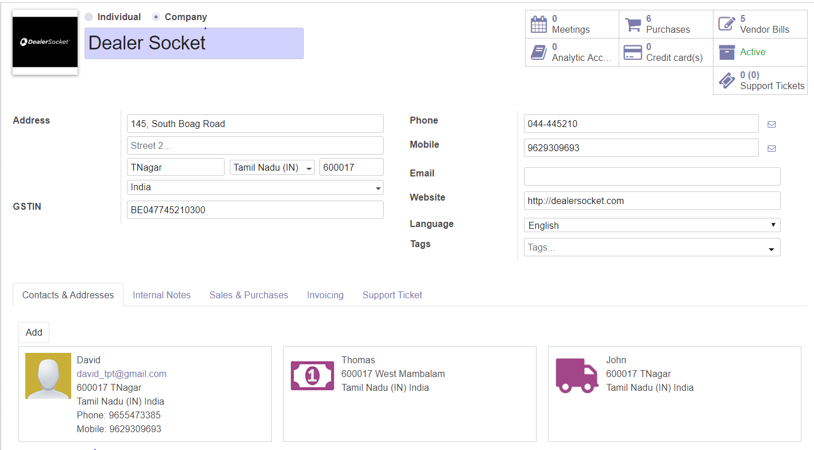
Task: Switch to the Contacts & Addresses tab
Action: coord(68,295)
